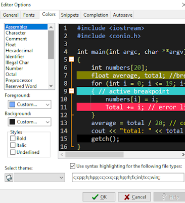
Task: Click the #include <conio.h> preview line
Action: click(109, 36)
